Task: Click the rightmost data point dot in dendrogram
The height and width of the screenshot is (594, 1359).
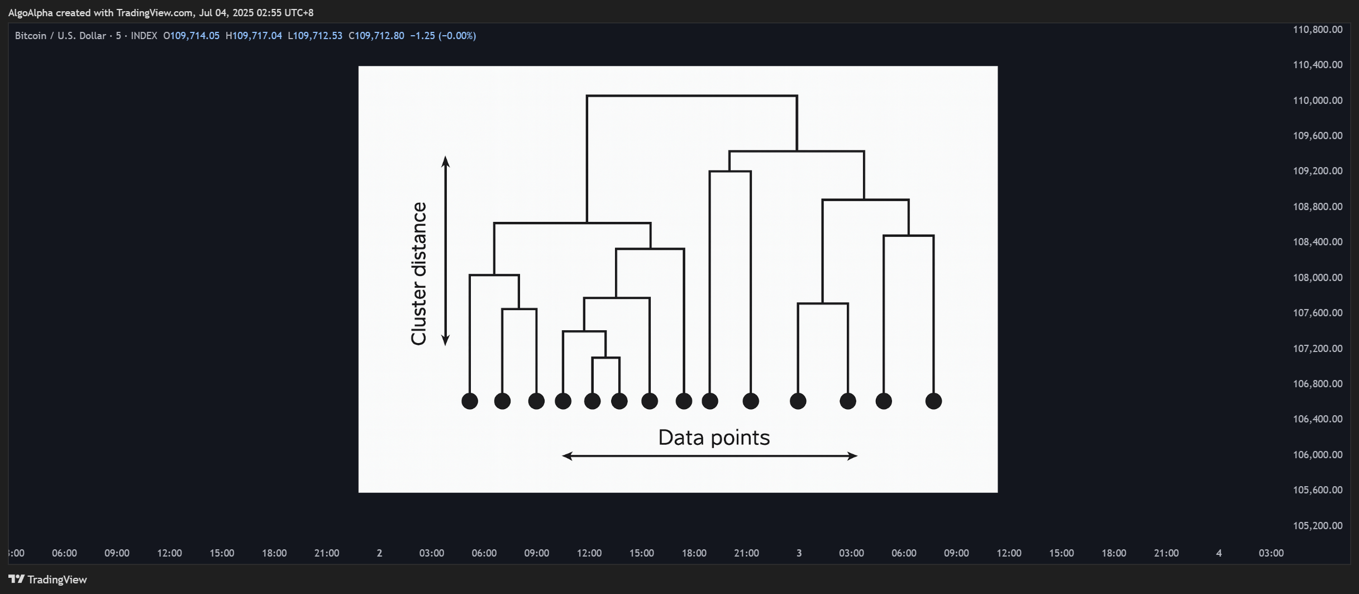Action: coord(933,401)
